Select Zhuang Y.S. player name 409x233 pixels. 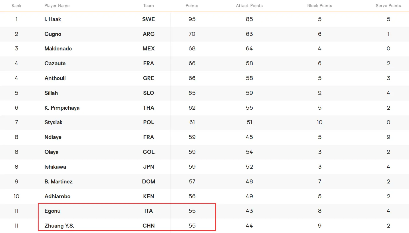coord(59,226)
